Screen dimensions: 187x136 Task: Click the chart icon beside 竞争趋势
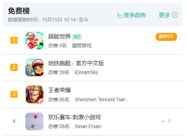click(x=120, y=15)
